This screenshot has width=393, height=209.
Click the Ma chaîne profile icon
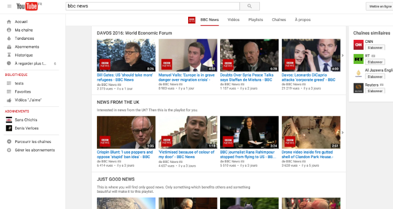(9, 30)
